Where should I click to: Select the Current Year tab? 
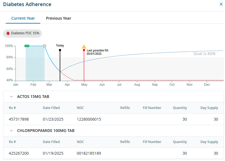(x=23, y=18)
